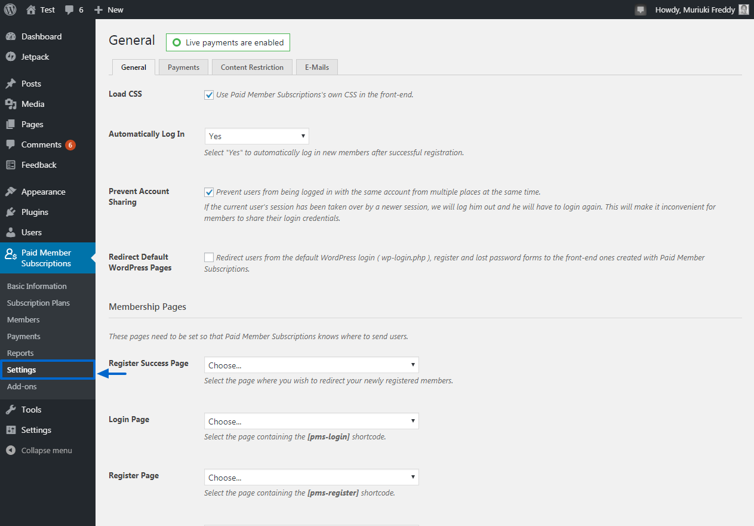Click the Pages icon in sidebar
The image size is (754, 526).
tap(11, 124)
